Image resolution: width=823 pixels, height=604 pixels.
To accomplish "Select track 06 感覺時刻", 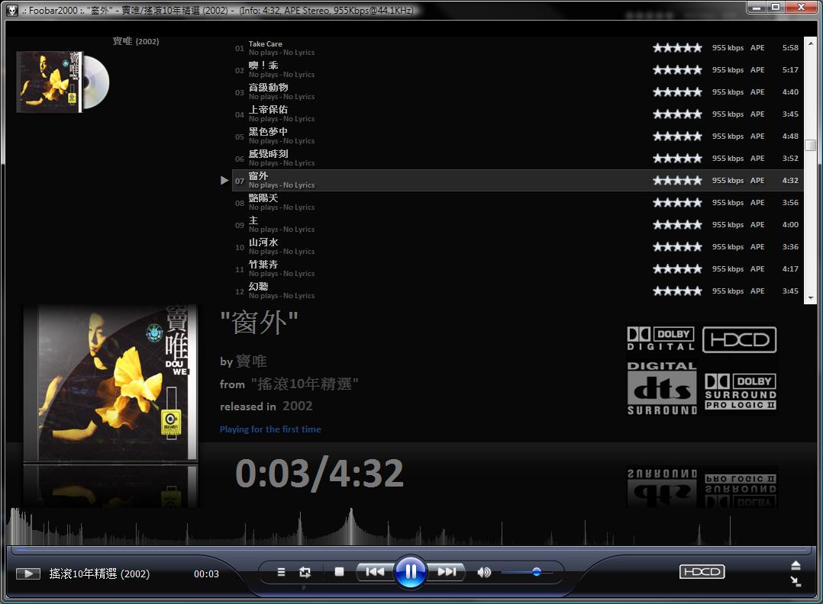I will coord(517,158).
